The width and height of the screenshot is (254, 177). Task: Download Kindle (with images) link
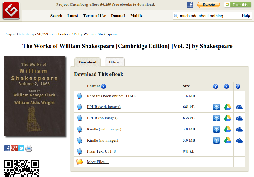tap(104, 129)
